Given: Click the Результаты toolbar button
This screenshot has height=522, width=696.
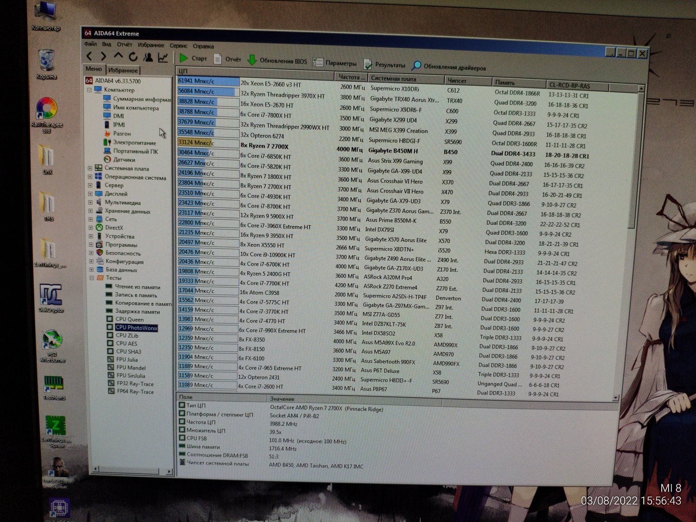Looking at the screenshot, I should [384, 65].
